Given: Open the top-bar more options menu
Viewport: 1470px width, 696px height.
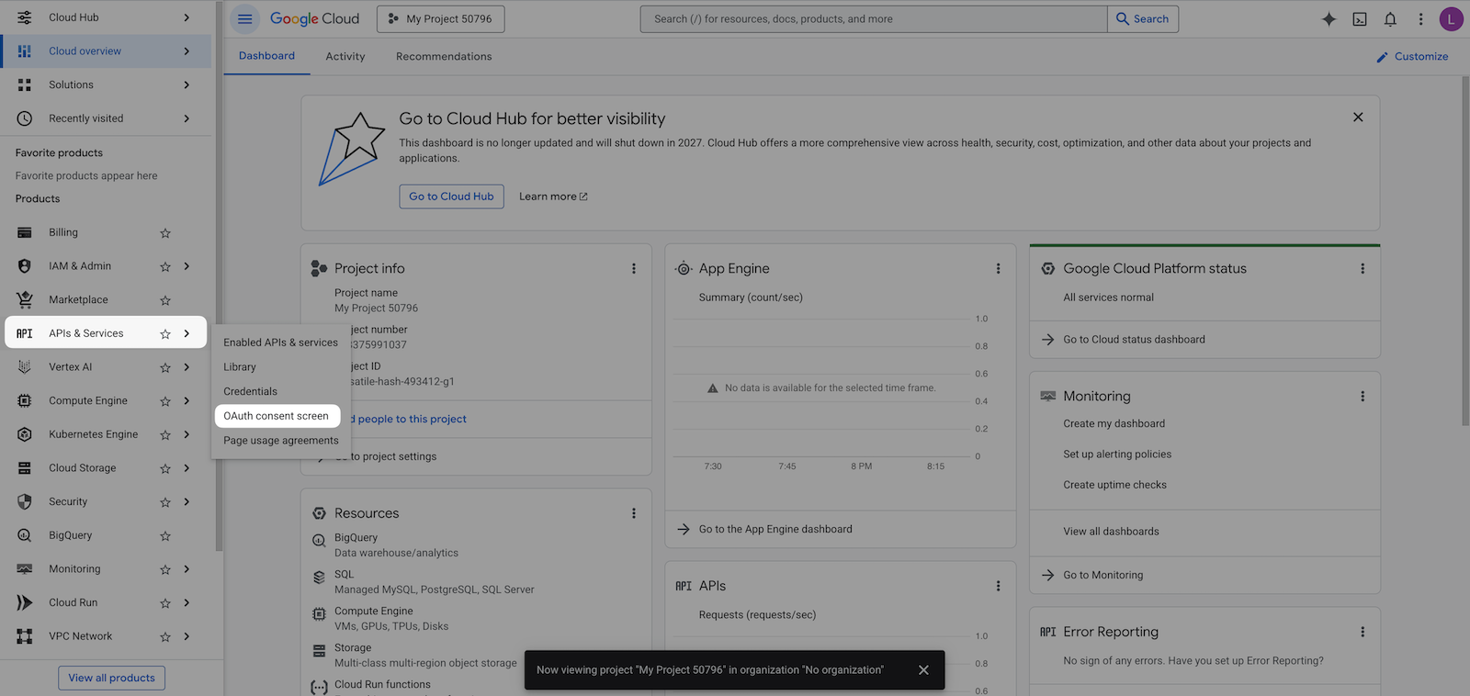Looking at the screenshot, I should click(x=1420, y=18).
